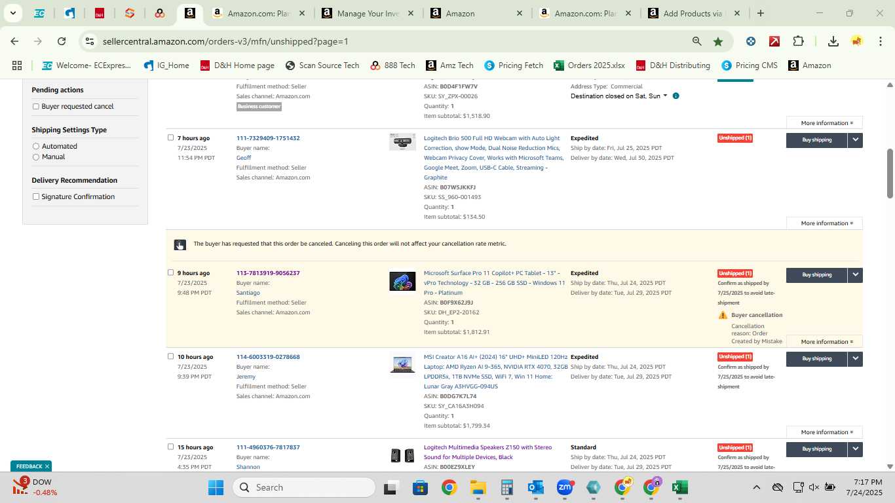Expand More information for Surface Pro order

click(824, 342)
